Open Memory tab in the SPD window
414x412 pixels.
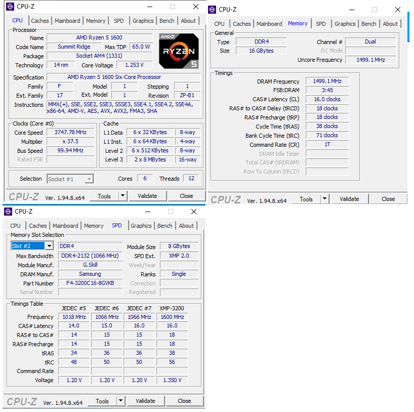point(94,226)
